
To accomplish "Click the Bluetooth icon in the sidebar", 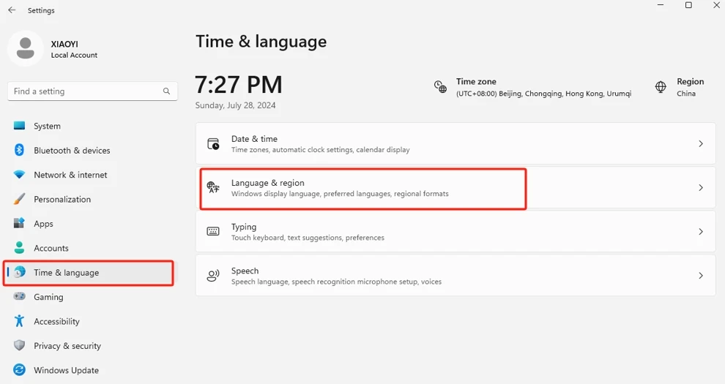I will pyautogui.click(x=19, y=150).
